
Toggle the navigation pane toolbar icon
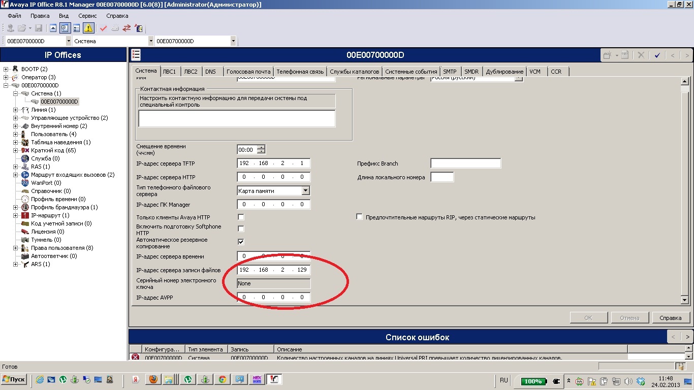click(65, 28)
